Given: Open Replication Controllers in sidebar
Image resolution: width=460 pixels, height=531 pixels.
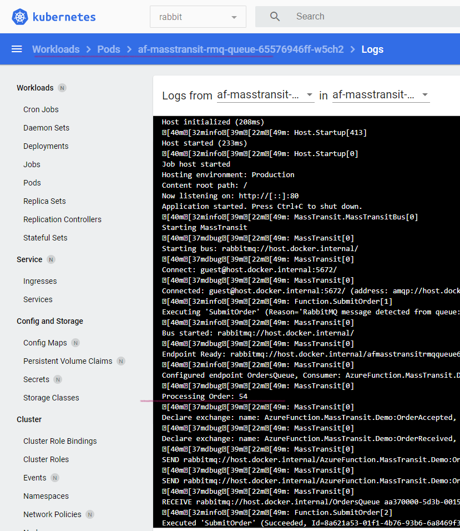Looking at the screenshot, I should tap(62, 219).
